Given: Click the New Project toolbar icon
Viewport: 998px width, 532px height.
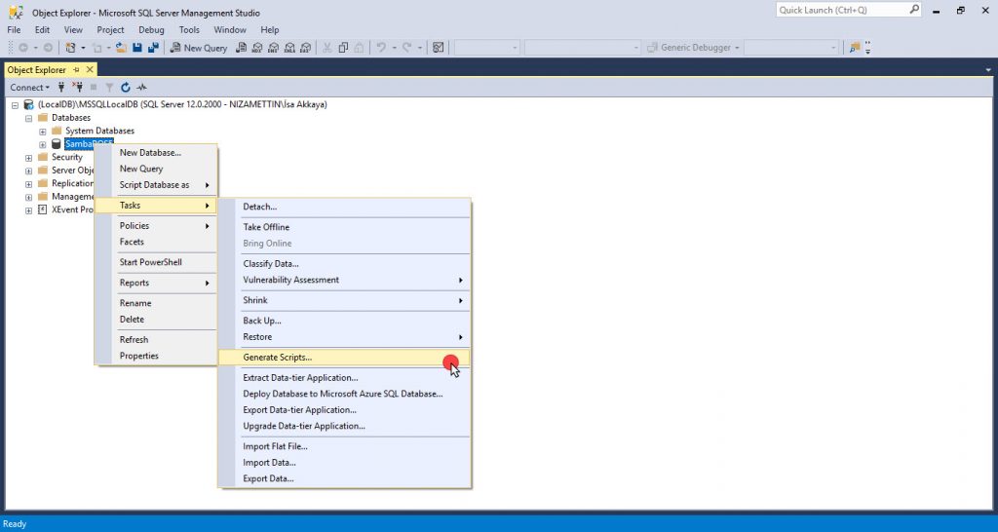Looking at the screenshot, I should [70, 48].
